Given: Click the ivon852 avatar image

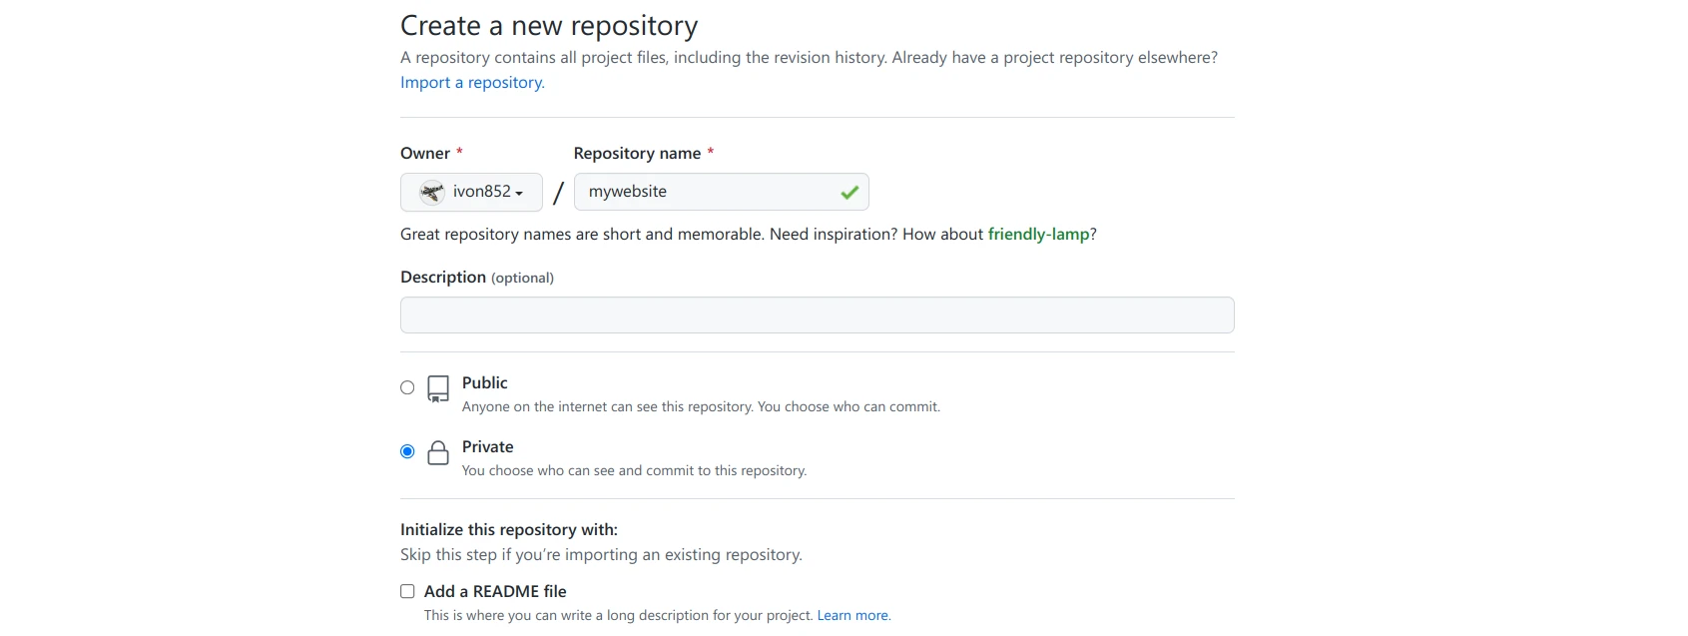Looking at the screenshot, I should coord(432,192).
